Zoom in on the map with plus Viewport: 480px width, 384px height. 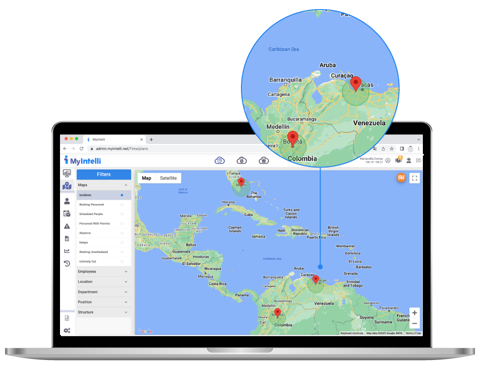coord(415,312)
